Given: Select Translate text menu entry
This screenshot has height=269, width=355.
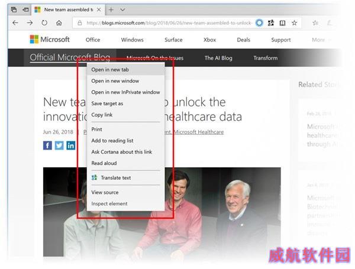Looking at the screenshot, I should click(x=125, y=178).
